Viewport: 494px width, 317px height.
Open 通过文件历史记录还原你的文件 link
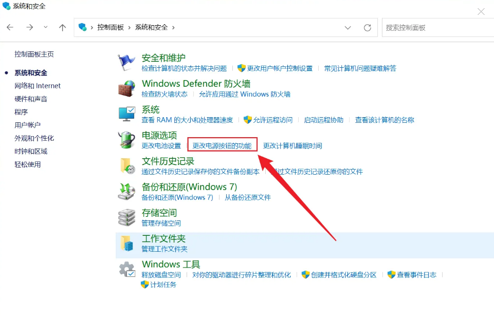point(317,172)
